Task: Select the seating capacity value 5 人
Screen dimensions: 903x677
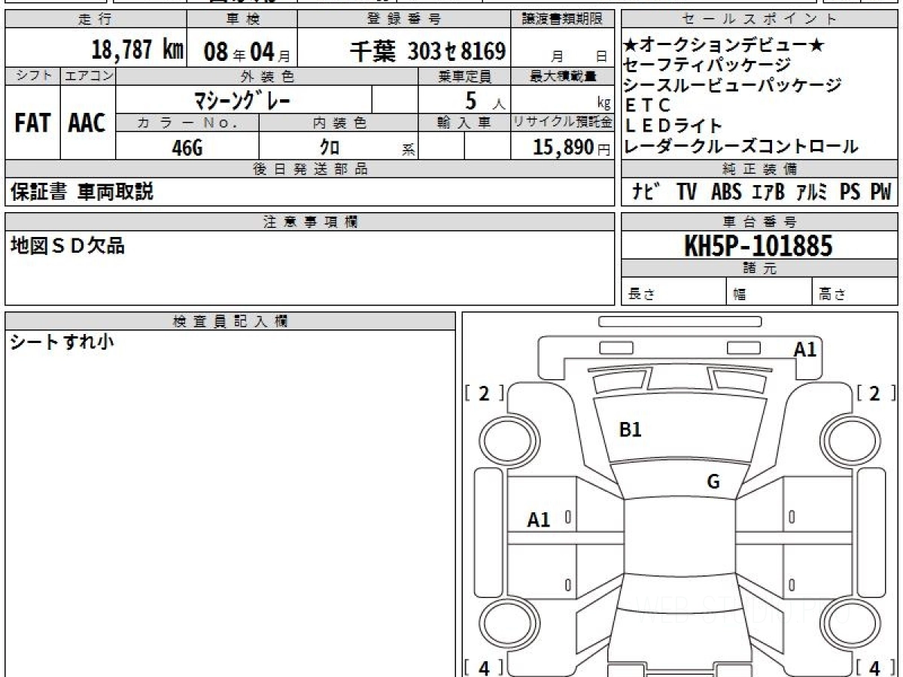Action: click(x=486, y=99)
